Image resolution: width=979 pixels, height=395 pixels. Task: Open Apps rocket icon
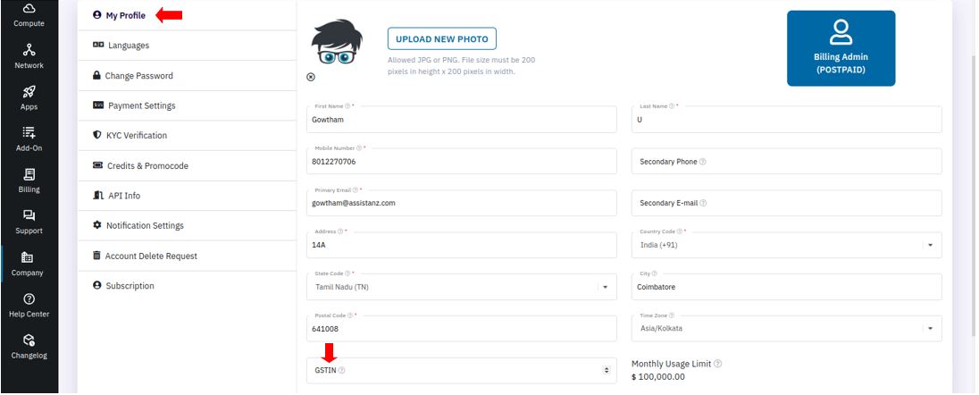click(x=29, y=92)
